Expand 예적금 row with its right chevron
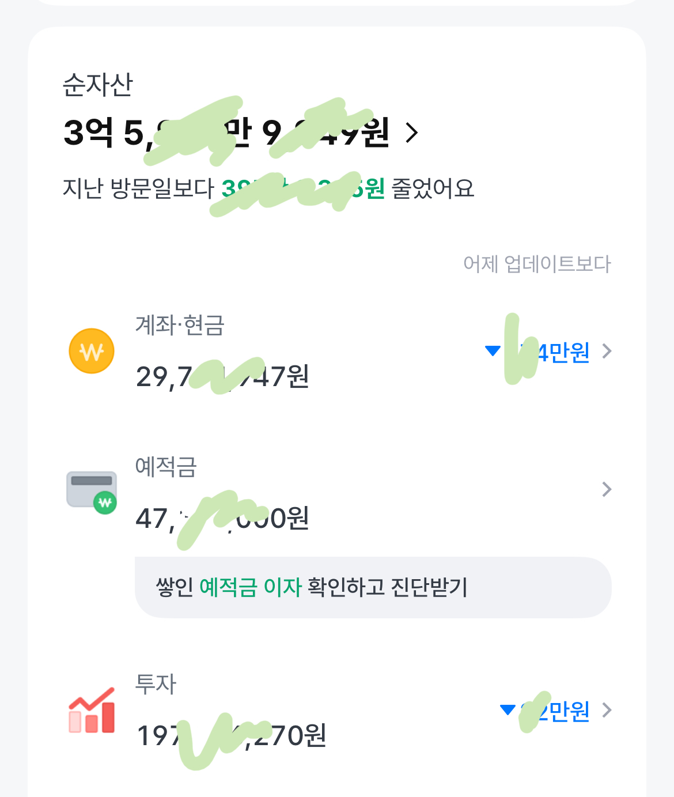 [x=606, y=489]
